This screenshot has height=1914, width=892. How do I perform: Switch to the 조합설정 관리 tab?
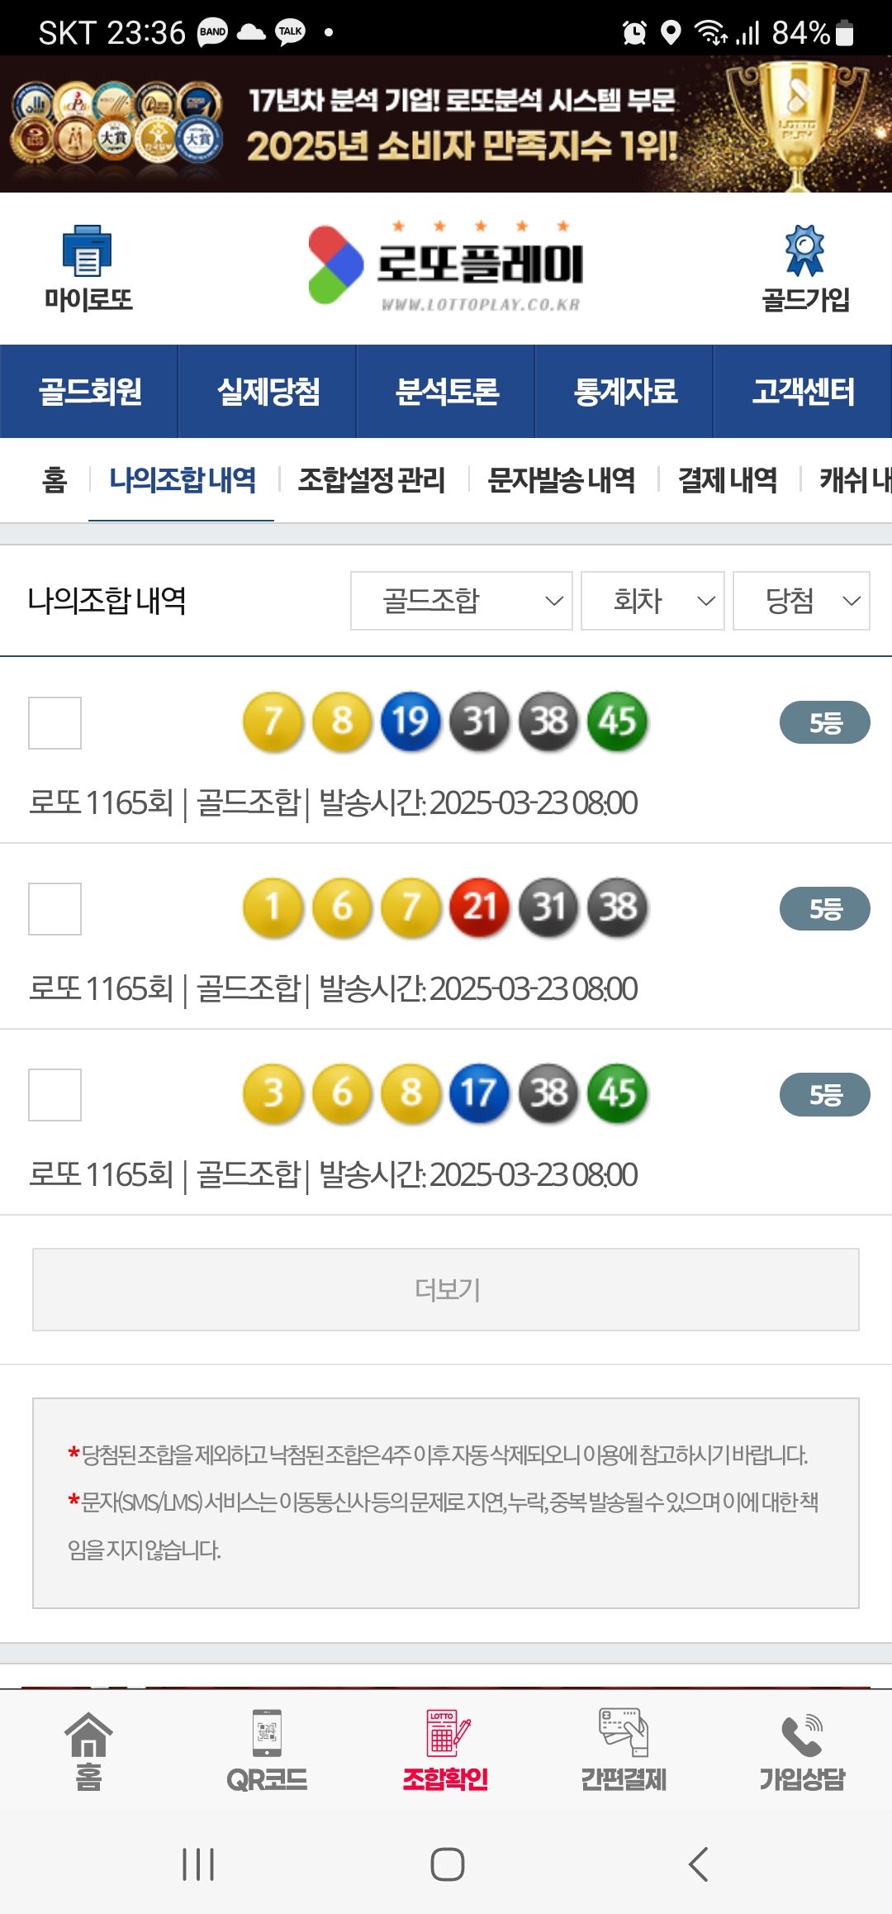372,480
